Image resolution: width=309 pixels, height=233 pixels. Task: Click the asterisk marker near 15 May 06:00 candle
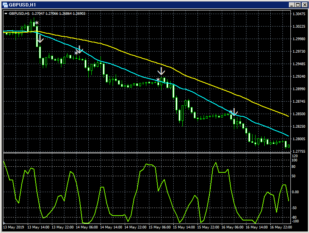point(158,80)
